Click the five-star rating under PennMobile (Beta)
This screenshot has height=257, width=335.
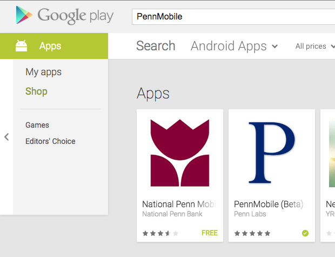tap(252, 233)
